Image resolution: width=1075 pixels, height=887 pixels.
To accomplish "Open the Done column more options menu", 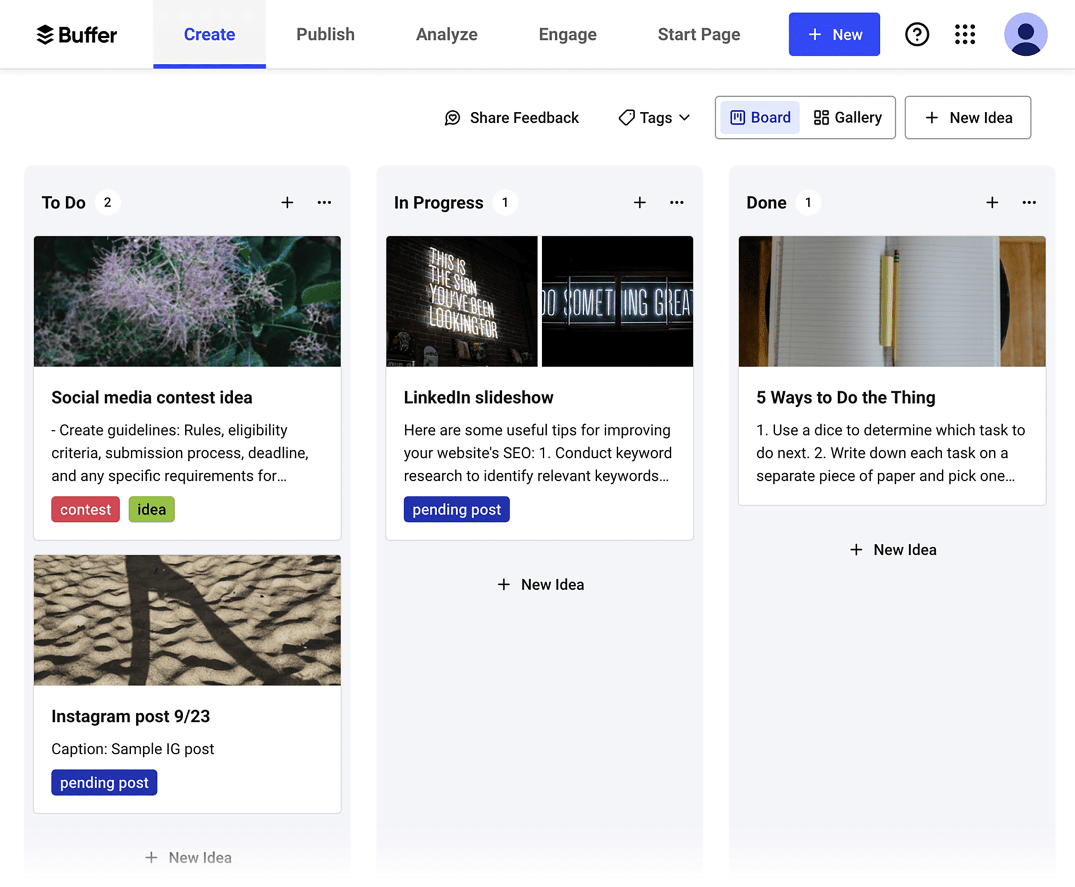I will (x=1029, y=203).
